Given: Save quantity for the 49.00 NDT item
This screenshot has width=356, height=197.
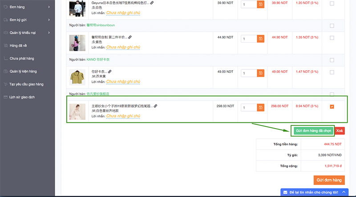Looking at the screenshot, I should 261,73.
